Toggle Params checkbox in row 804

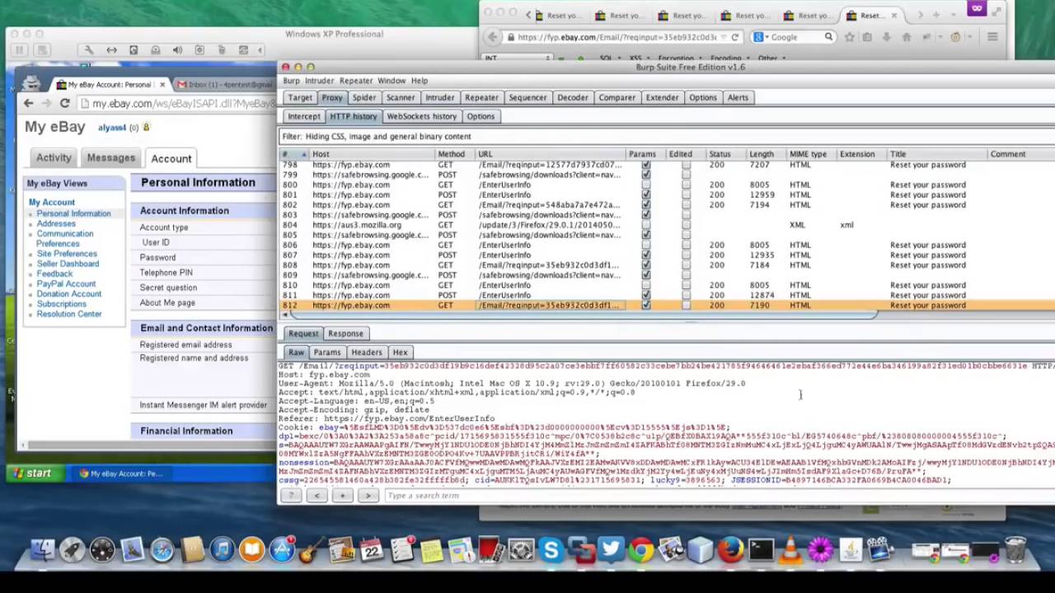click(x=645, y=225)
